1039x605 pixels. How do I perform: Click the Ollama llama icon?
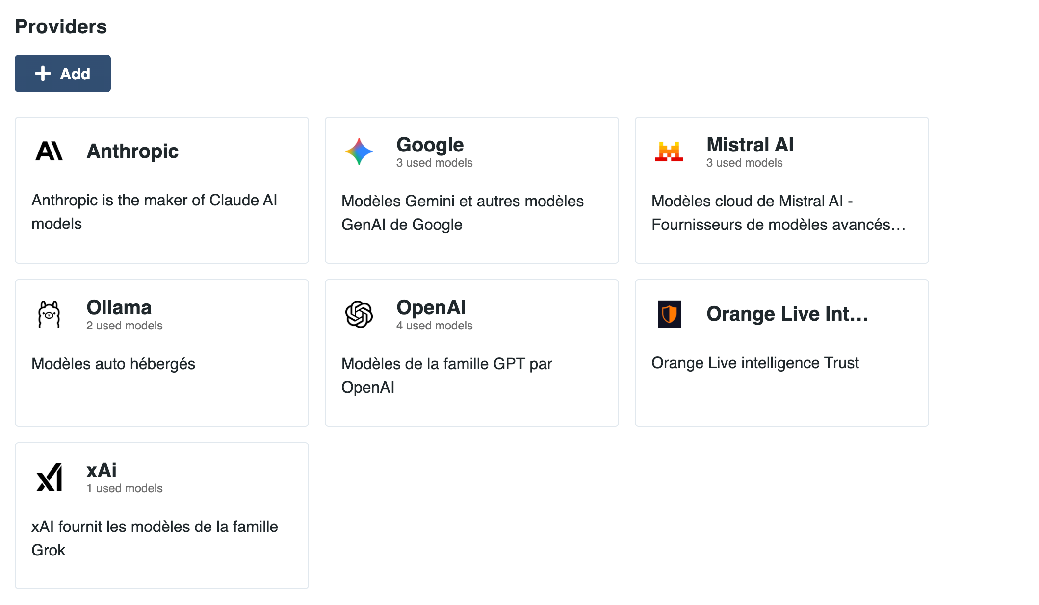pos(49,314)
